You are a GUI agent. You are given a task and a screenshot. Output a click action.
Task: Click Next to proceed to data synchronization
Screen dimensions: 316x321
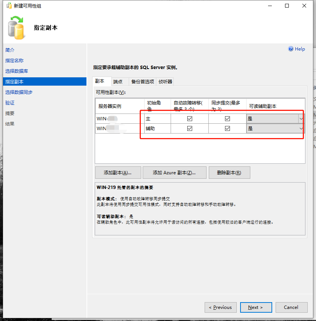click(256, 307)
